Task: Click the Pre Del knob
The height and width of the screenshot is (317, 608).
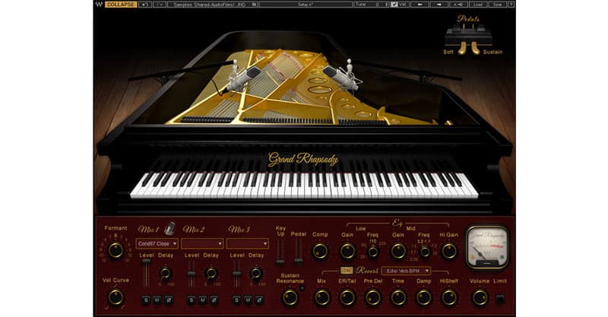Action: 373,297
